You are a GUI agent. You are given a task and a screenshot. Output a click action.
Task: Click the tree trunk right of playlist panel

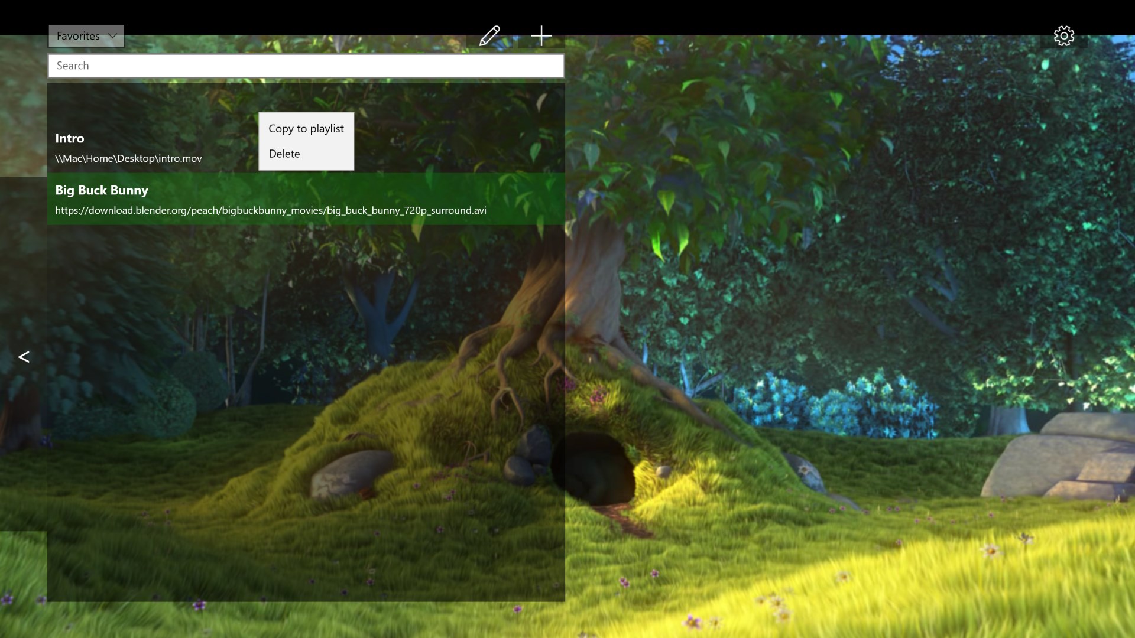point(594,278)
